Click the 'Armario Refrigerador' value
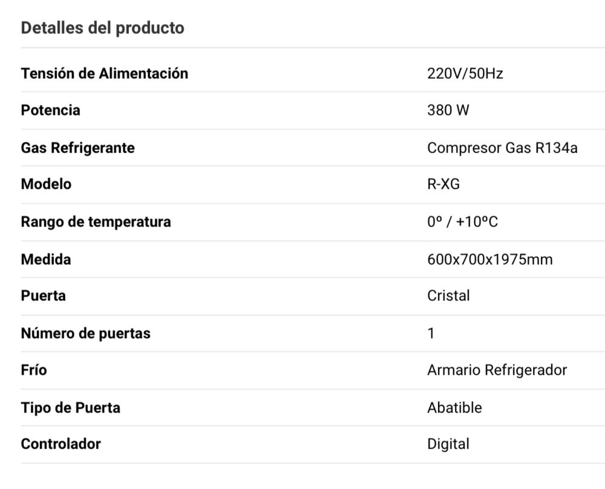605x489 pixels. click(x=497, y=370)
